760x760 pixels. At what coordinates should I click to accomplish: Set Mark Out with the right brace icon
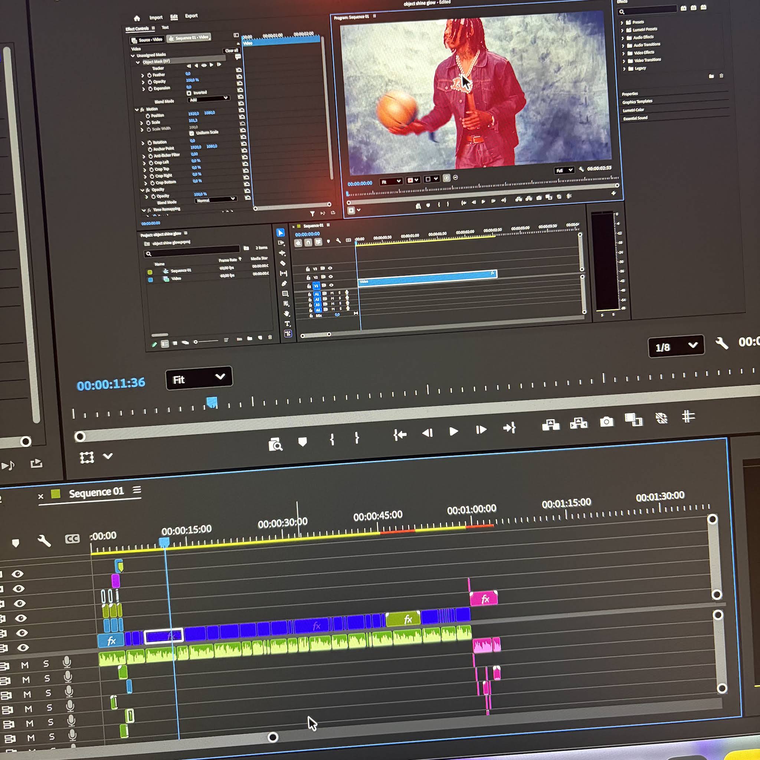click(x=357, y=438)
